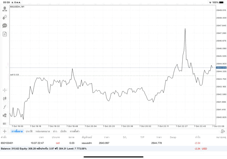
Task: Open the กล่องจดหมาย mailbox tab
Action: tap(43, 131)
